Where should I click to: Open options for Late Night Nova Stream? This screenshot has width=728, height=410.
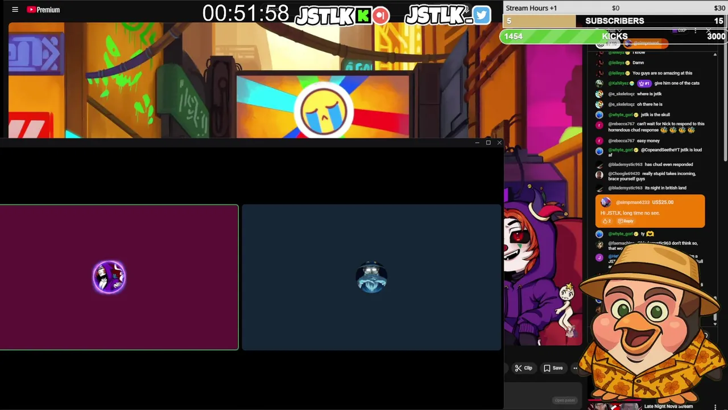pos(715,407)
